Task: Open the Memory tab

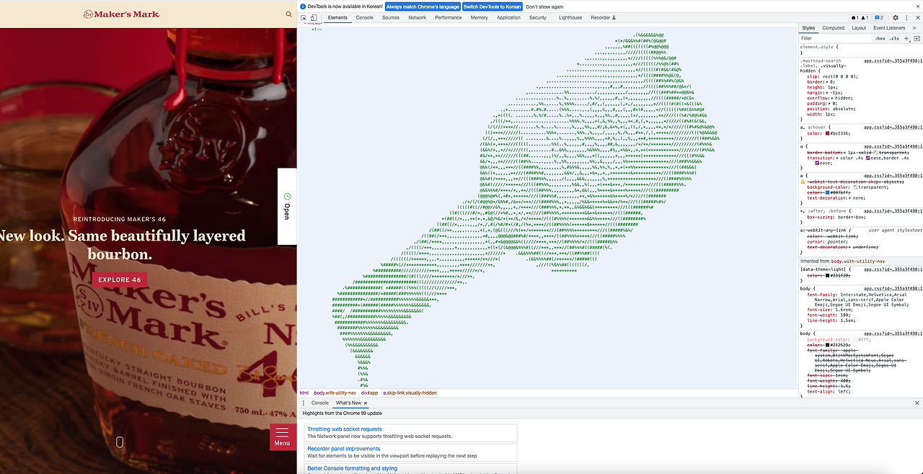Action: point(480,17)
